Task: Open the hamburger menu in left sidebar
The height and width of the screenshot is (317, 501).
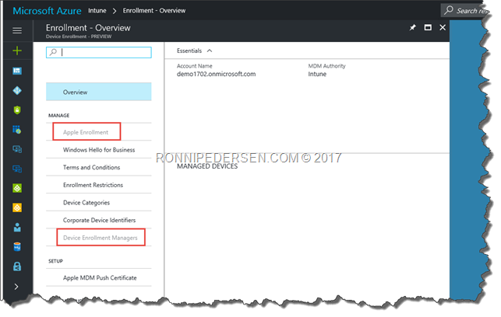Action: [x=17, y=30]
